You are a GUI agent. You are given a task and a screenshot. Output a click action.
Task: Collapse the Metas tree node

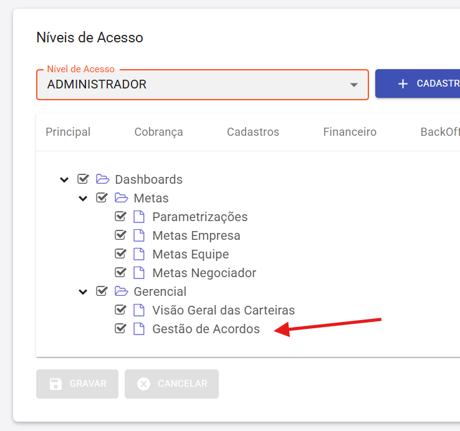83,199
